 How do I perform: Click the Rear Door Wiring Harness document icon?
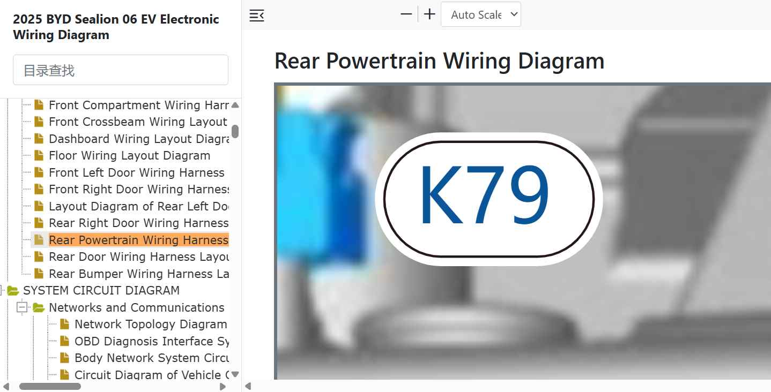tap(39, 257)
